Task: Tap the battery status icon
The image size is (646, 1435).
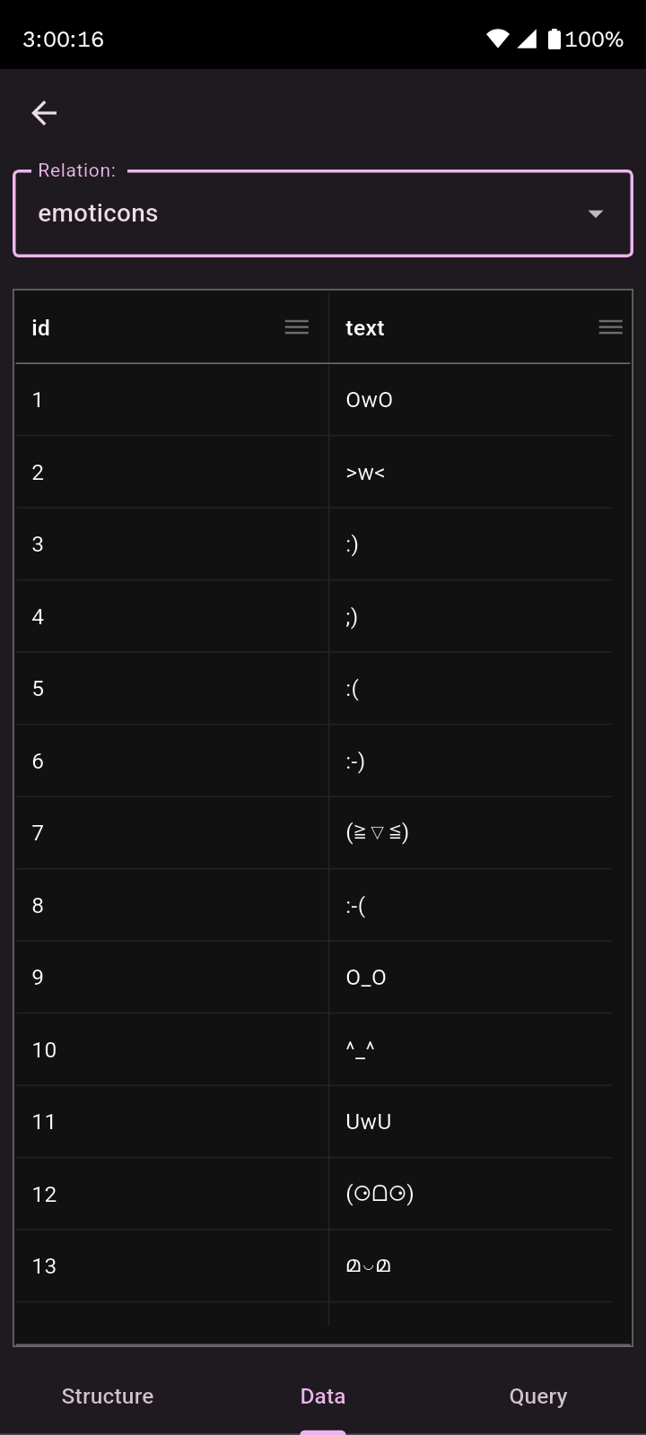Action: pos(554,39)
